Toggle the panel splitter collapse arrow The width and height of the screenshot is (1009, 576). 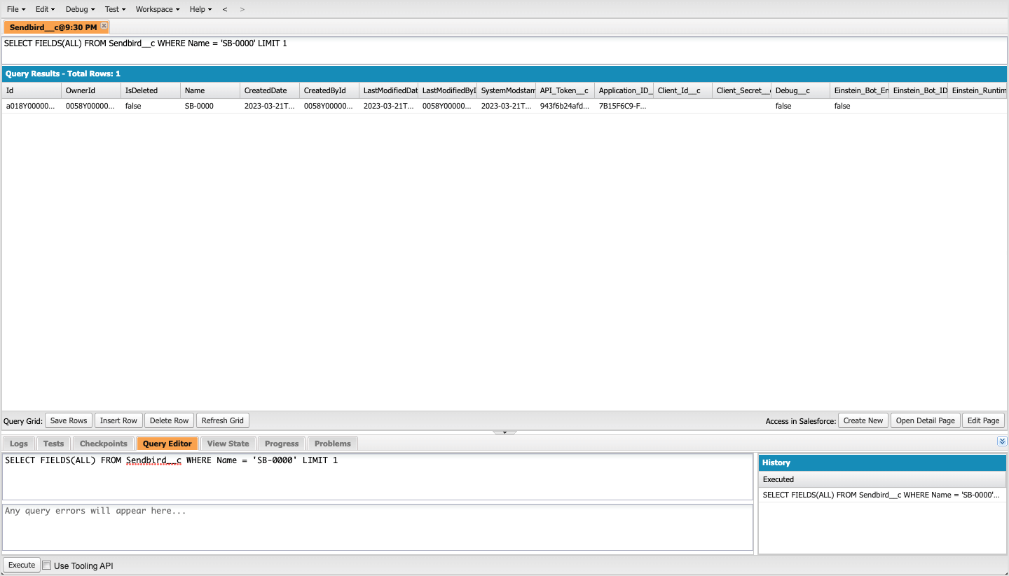coord(504,432)
